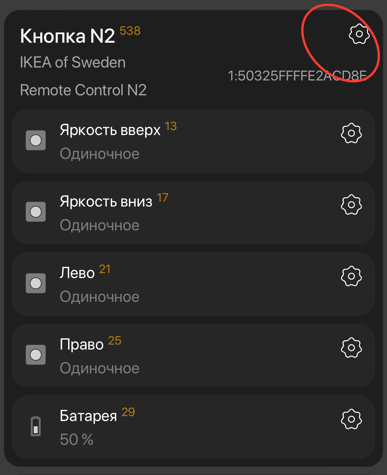Click the Remote Control N2 label
The image size is (387, 475).
[x=84, y=89]
